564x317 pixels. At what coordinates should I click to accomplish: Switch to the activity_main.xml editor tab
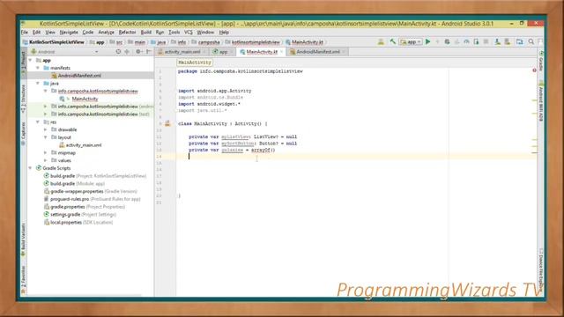click(182, 52)
